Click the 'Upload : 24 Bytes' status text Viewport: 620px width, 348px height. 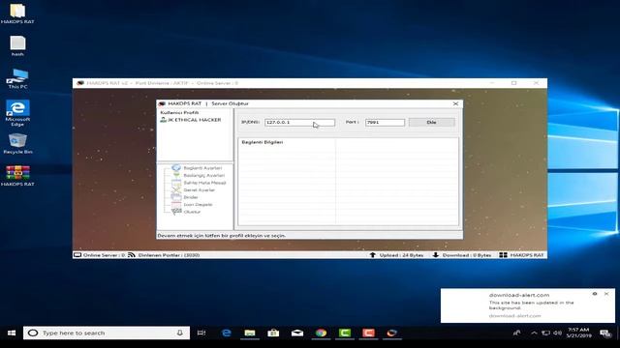click(x=401, y=255)
